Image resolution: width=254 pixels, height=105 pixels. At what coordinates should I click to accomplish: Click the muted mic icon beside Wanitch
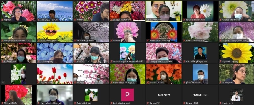(111, 41)
